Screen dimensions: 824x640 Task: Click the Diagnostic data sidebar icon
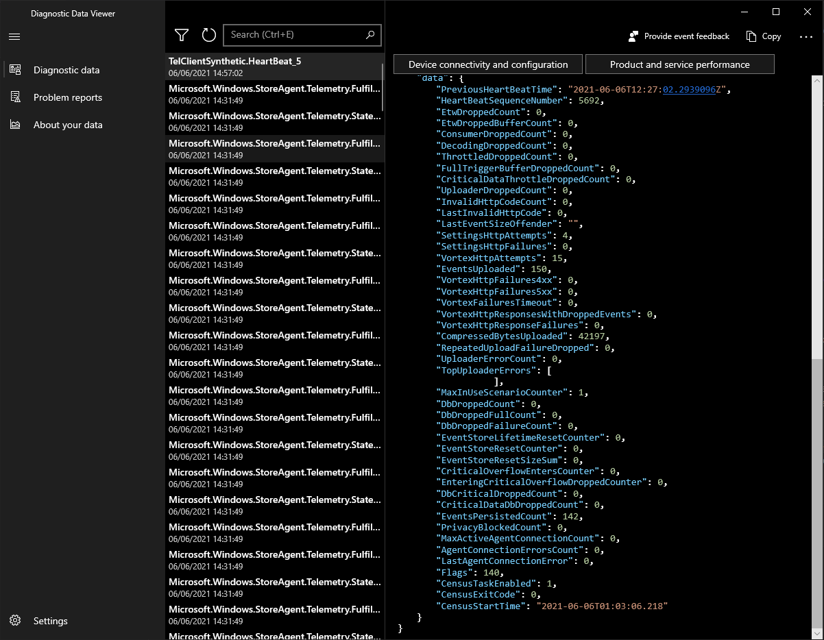15,70
